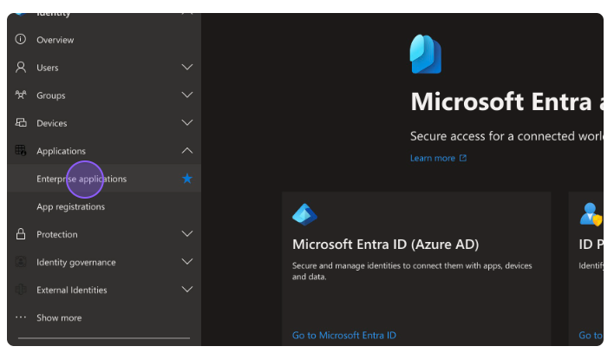Follow the Go to Microsoft Entra ID link
614x353 pixels.
344,335
